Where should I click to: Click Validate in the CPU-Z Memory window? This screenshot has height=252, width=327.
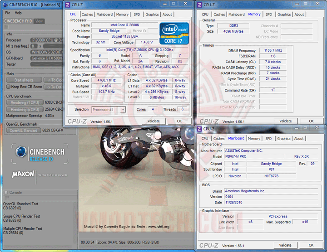(286, 121)
